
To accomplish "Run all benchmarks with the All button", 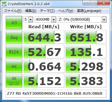I will click(14, 23).
